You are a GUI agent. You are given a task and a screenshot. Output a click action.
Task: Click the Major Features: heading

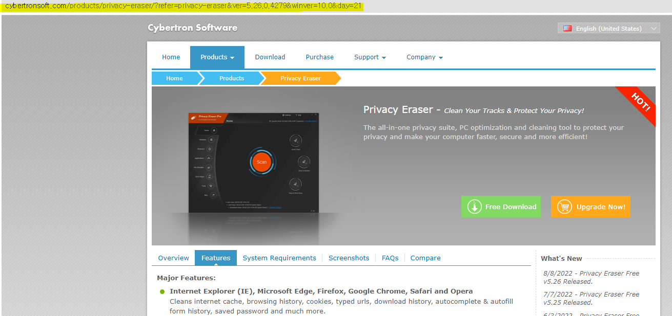point(186,278)
